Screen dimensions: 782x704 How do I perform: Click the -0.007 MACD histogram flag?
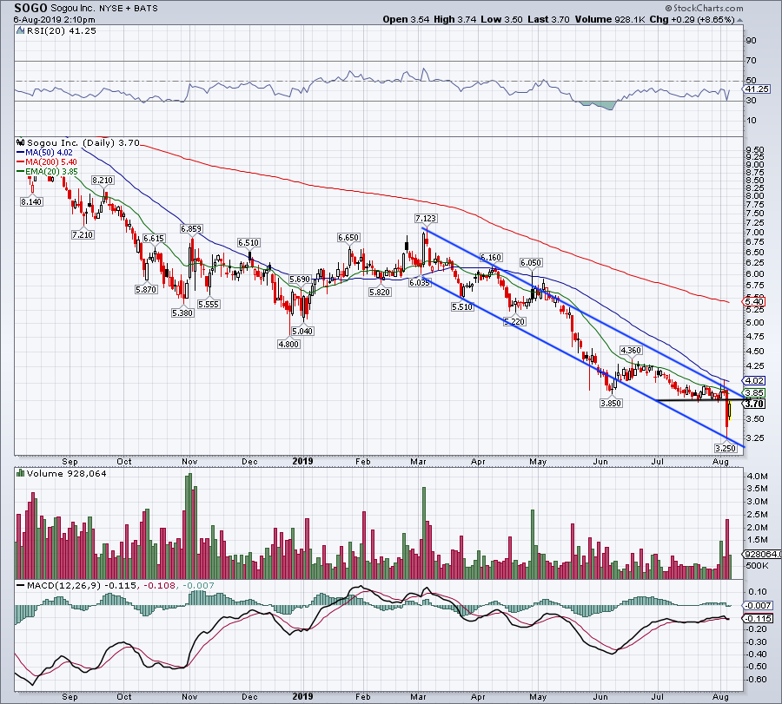click(757, 606)
